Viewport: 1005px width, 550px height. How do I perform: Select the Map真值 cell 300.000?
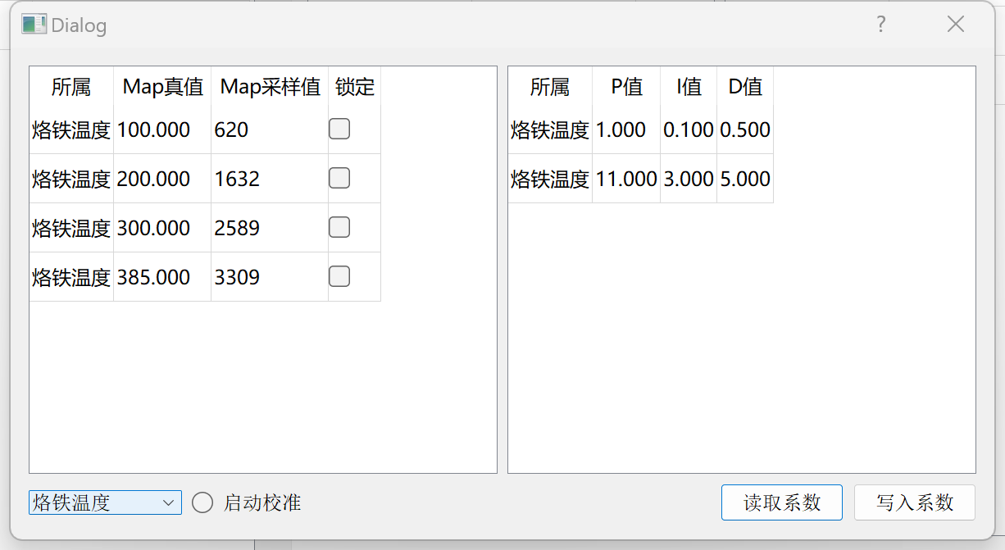tap(162, 228)
